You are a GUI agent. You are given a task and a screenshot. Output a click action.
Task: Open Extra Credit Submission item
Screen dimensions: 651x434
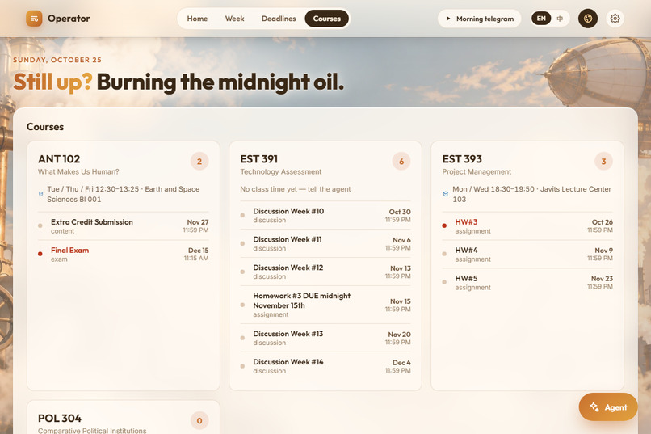(124, 226)
